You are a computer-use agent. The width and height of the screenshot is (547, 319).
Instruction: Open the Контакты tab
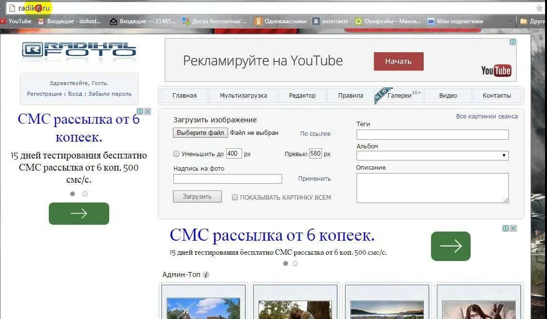tap(497, 96)
